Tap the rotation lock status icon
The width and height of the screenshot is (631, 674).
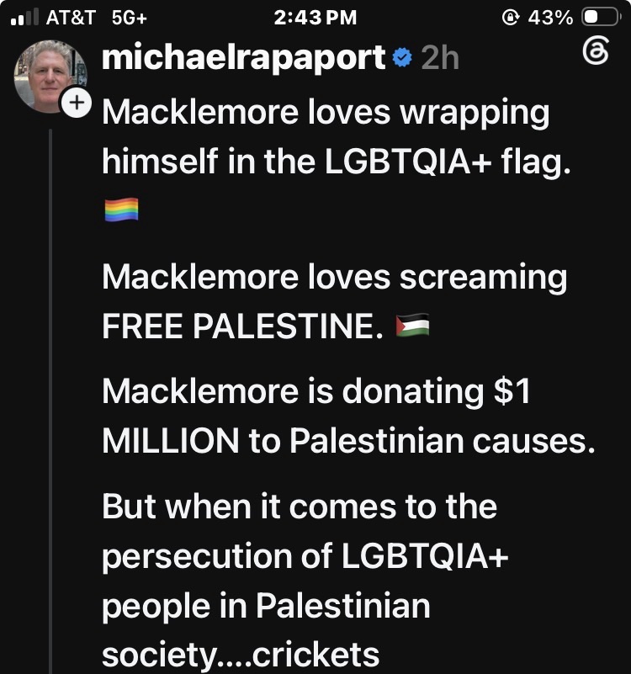(x=510, y=18)
